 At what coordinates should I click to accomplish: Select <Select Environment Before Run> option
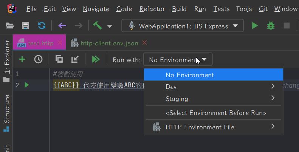(214, 113)
